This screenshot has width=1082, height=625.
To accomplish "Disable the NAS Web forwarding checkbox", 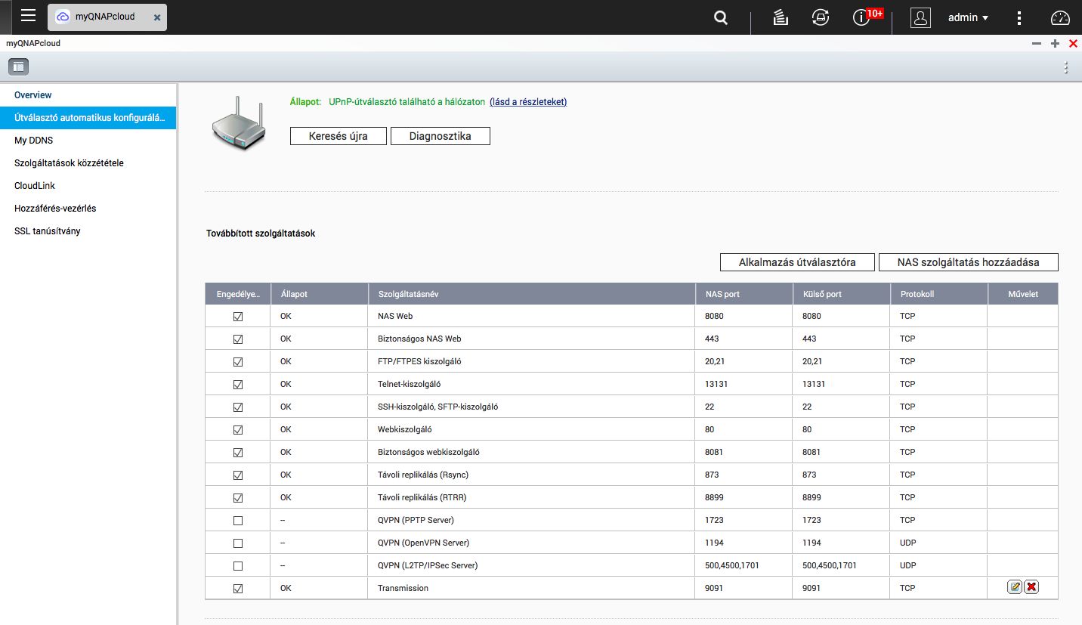I will pyautogui.click(x=238, y=317).
